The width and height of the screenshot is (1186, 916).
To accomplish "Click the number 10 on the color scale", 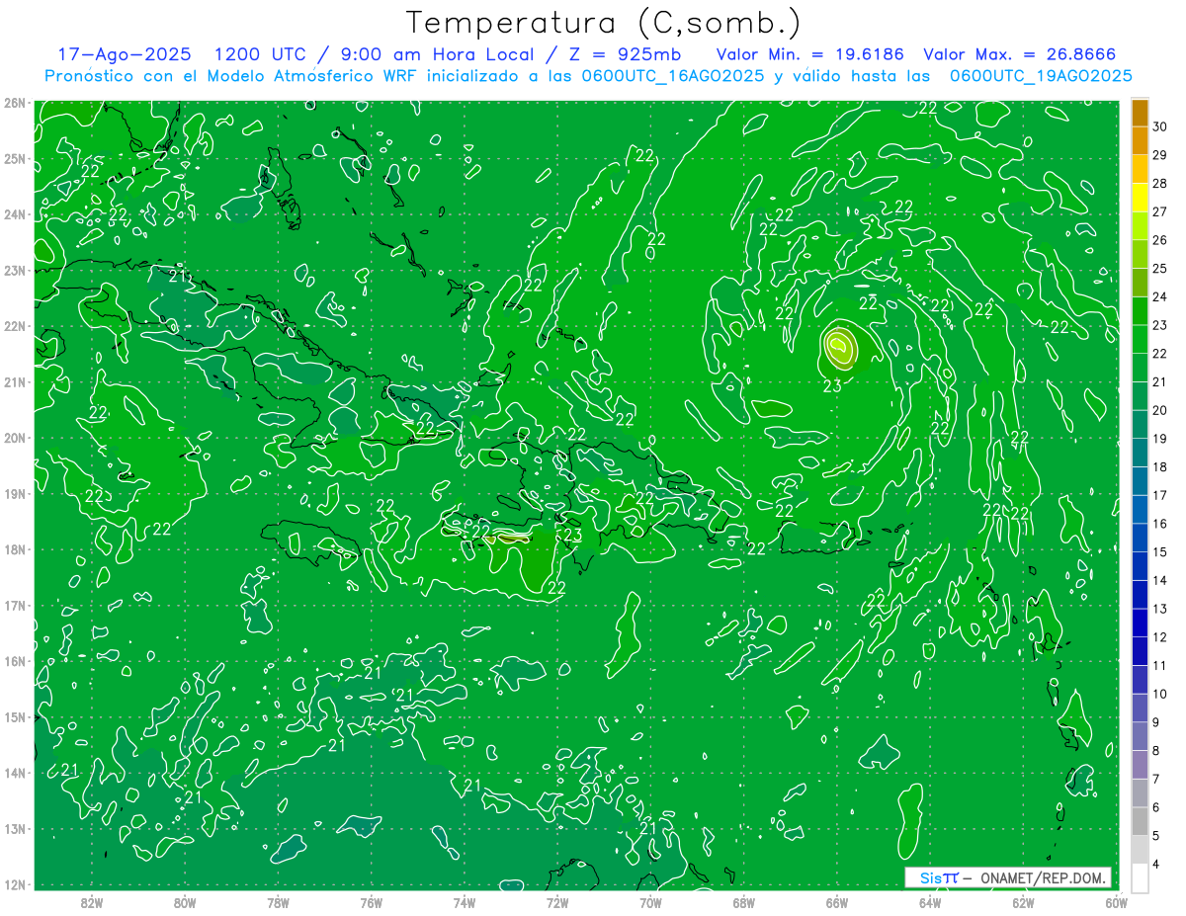I will coord(1160,695).
